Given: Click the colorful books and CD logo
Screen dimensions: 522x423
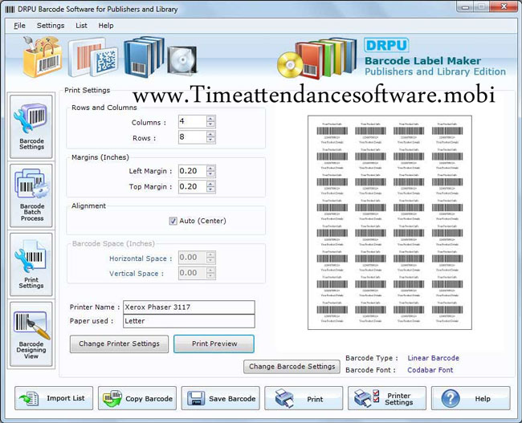Looking at the screenshot, I should click(317, 58).
